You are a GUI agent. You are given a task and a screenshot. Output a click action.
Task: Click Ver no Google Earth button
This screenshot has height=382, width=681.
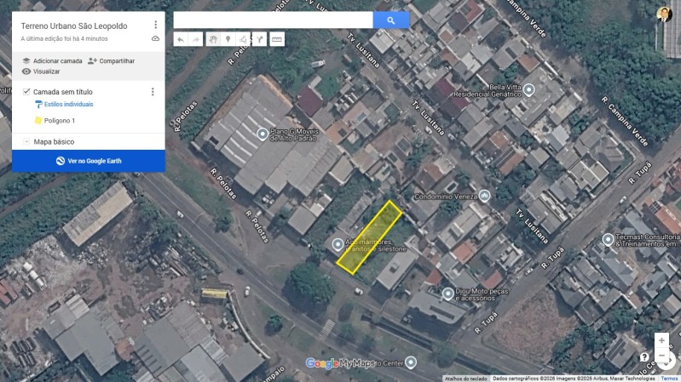pyautogui.click(x=89, y=161)
